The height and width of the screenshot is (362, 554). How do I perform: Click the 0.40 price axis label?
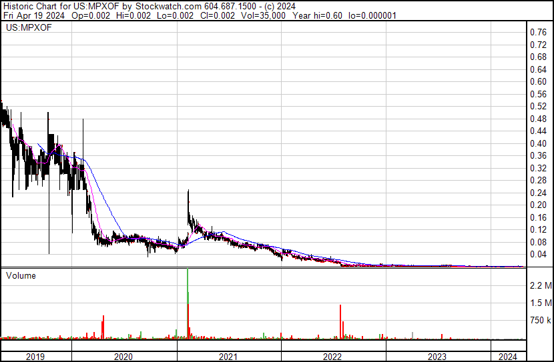click(538, 143)
